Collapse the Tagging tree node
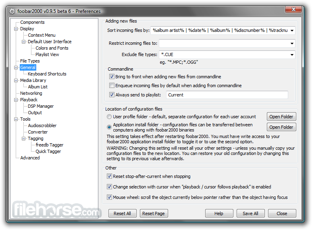Viewport: 312px width, 230px height. tap(24, 139)
